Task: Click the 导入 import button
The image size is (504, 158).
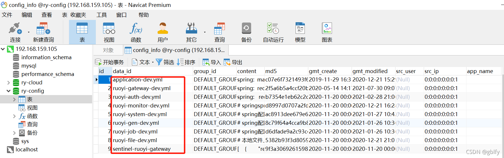Action: tap(212, 62)
